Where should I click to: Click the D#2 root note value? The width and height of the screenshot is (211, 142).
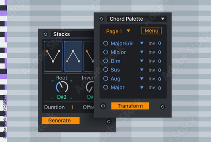click(62, 97)
